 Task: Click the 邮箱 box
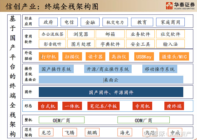[x=110, y=34]
